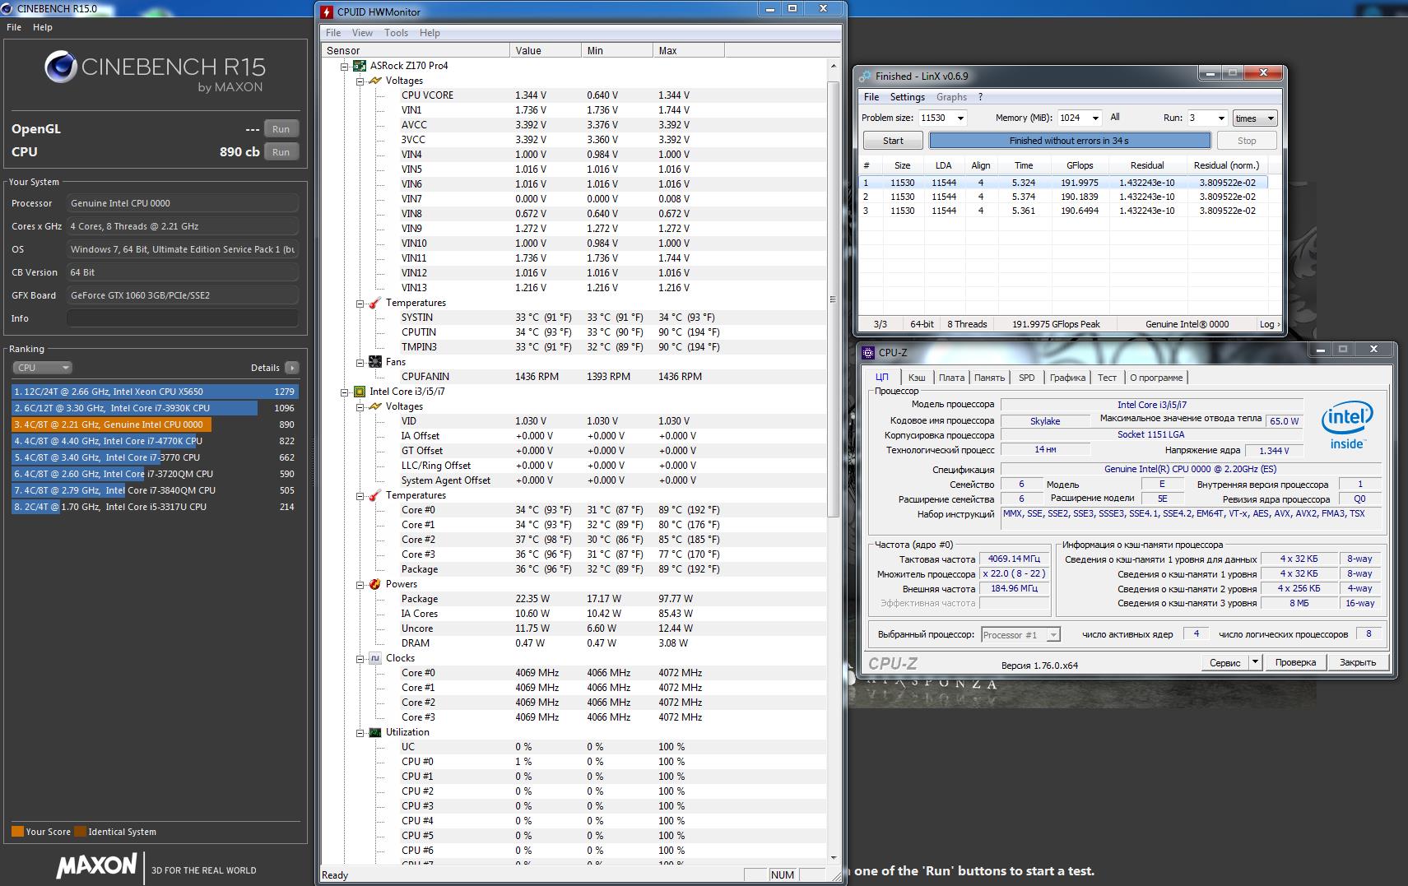The width and height of the screenshot is (1408, 886).
Task: Click the Clocks node icon in HWMonitor
Action: (375, 658)
